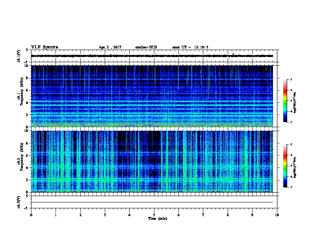Click the time axis tick label '5'
This screenshot has width=312, height=241.
pyautogui.click(x=154, y=215)
